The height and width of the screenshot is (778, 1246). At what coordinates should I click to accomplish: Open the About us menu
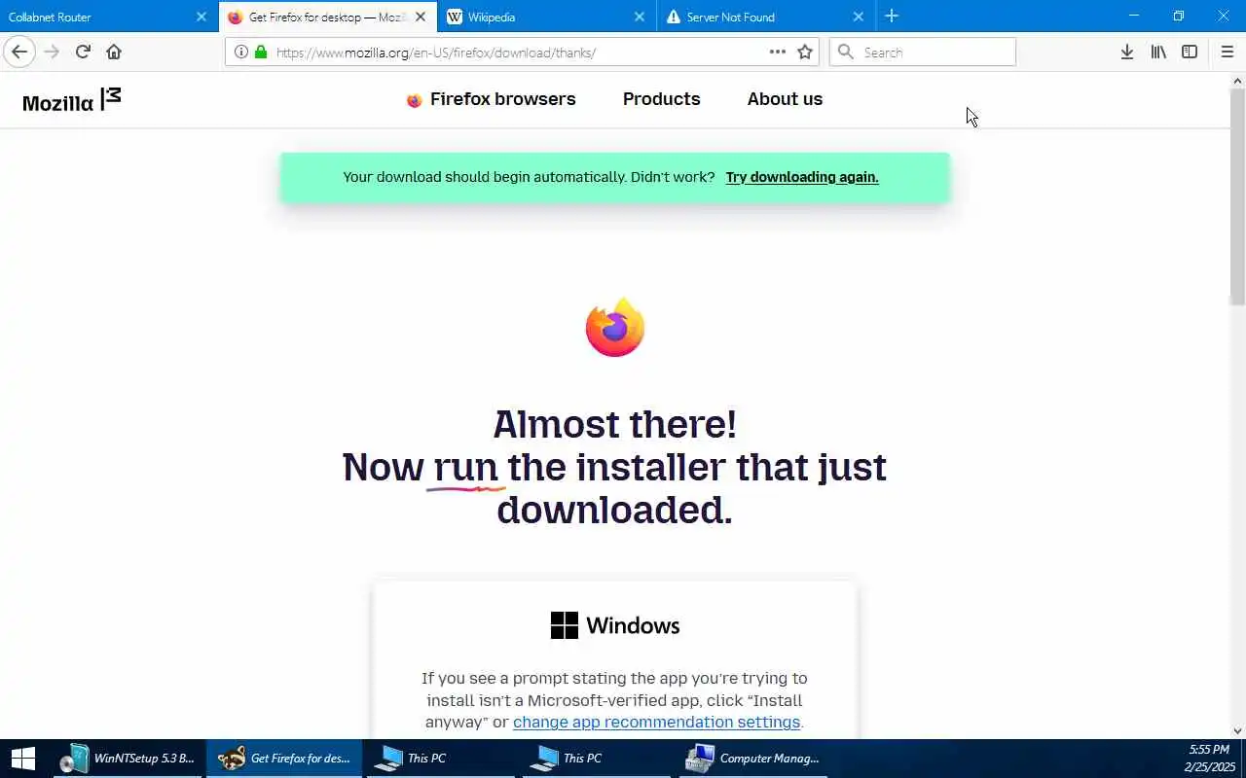tap(785, 99)
